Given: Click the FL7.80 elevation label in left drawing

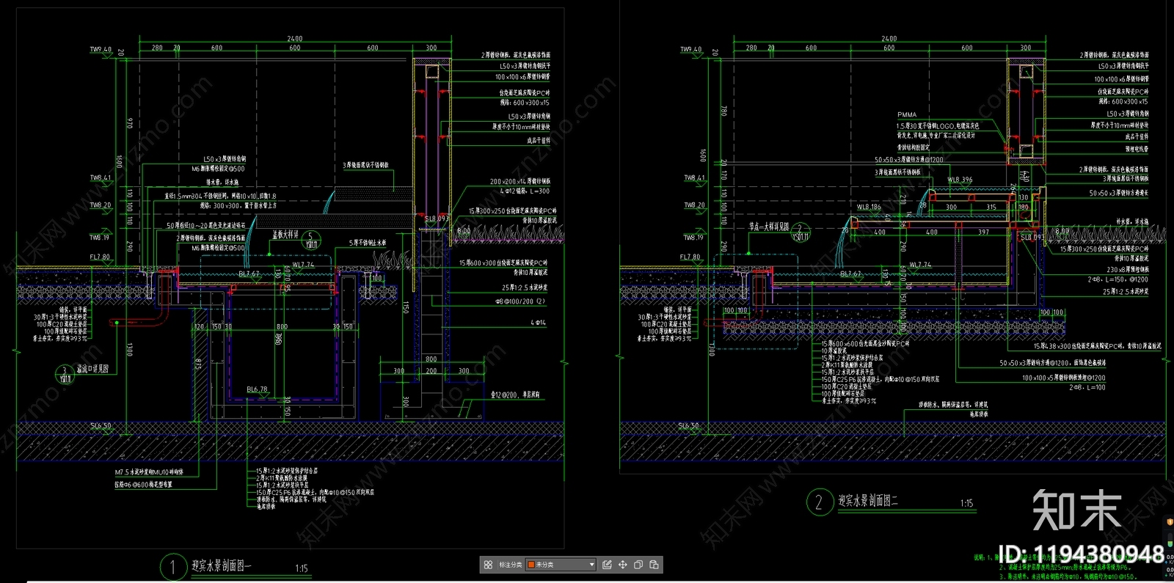Looking at the screenshot, I should point(100,257).
